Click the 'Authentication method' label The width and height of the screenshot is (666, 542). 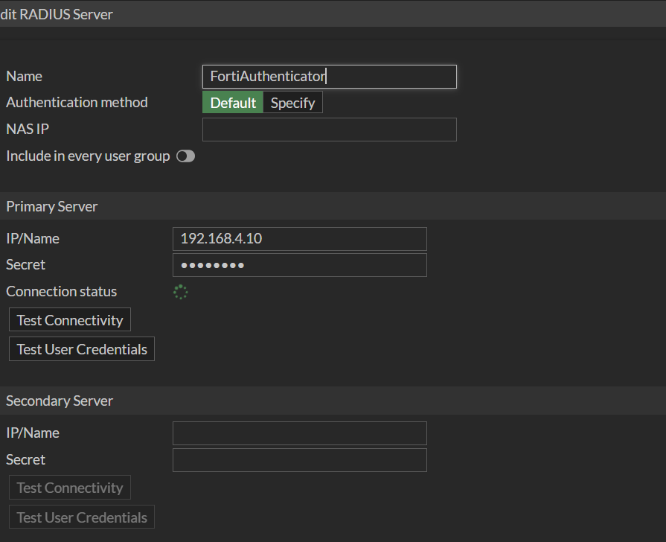click(77, 102)
